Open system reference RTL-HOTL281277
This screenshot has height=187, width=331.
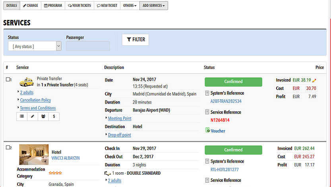click(225, 169)
